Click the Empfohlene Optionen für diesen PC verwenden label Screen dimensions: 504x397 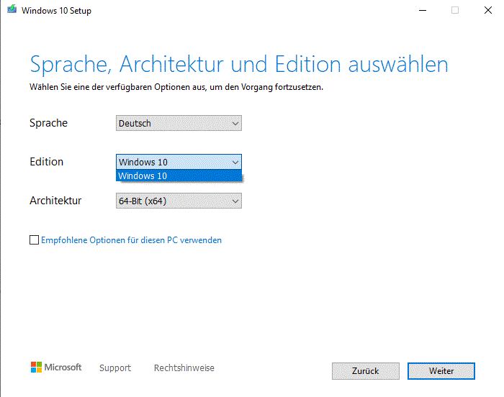click(132, 240)
